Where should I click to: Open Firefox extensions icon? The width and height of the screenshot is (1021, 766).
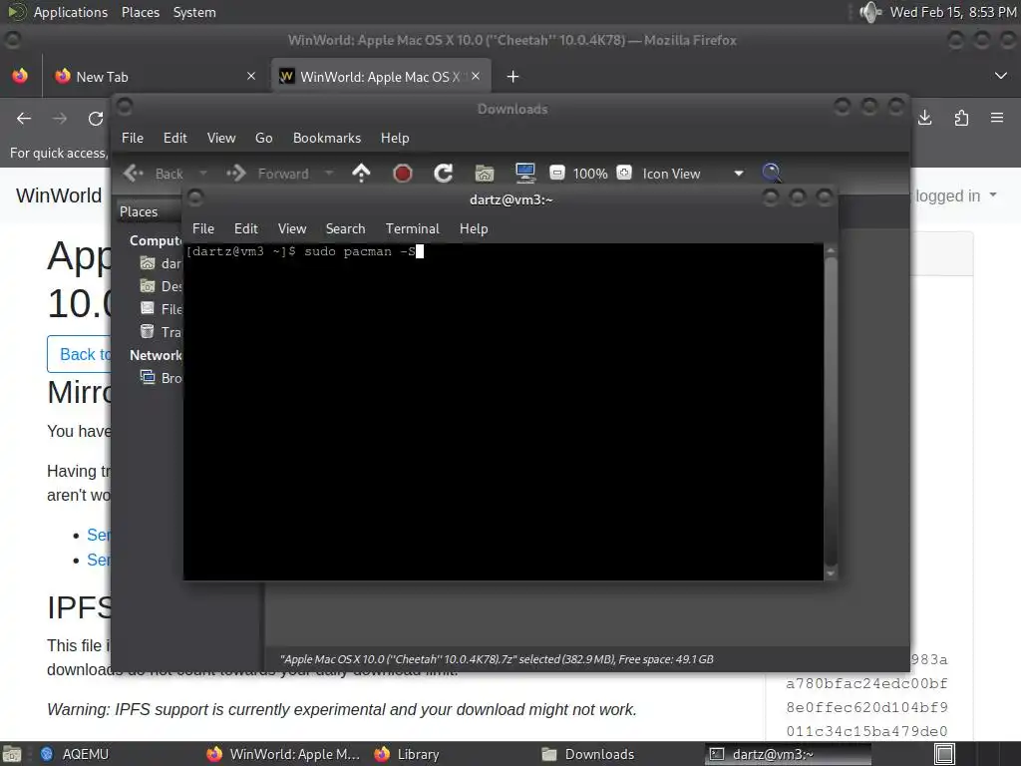[x=961, y=118]
